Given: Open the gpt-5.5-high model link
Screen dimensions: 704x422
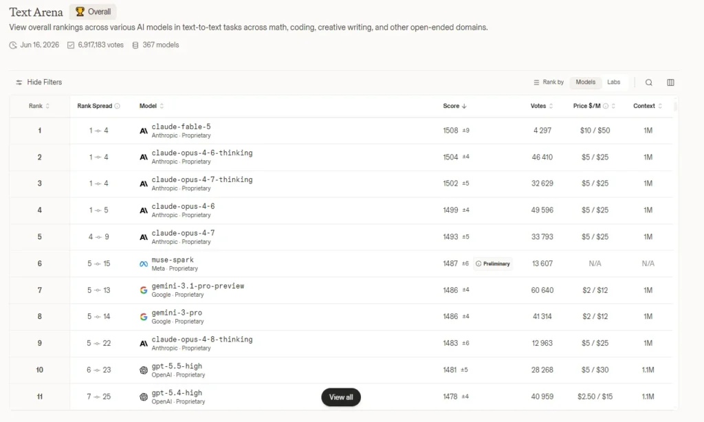Looking at the screenshot, I should [x=177, y=366].
